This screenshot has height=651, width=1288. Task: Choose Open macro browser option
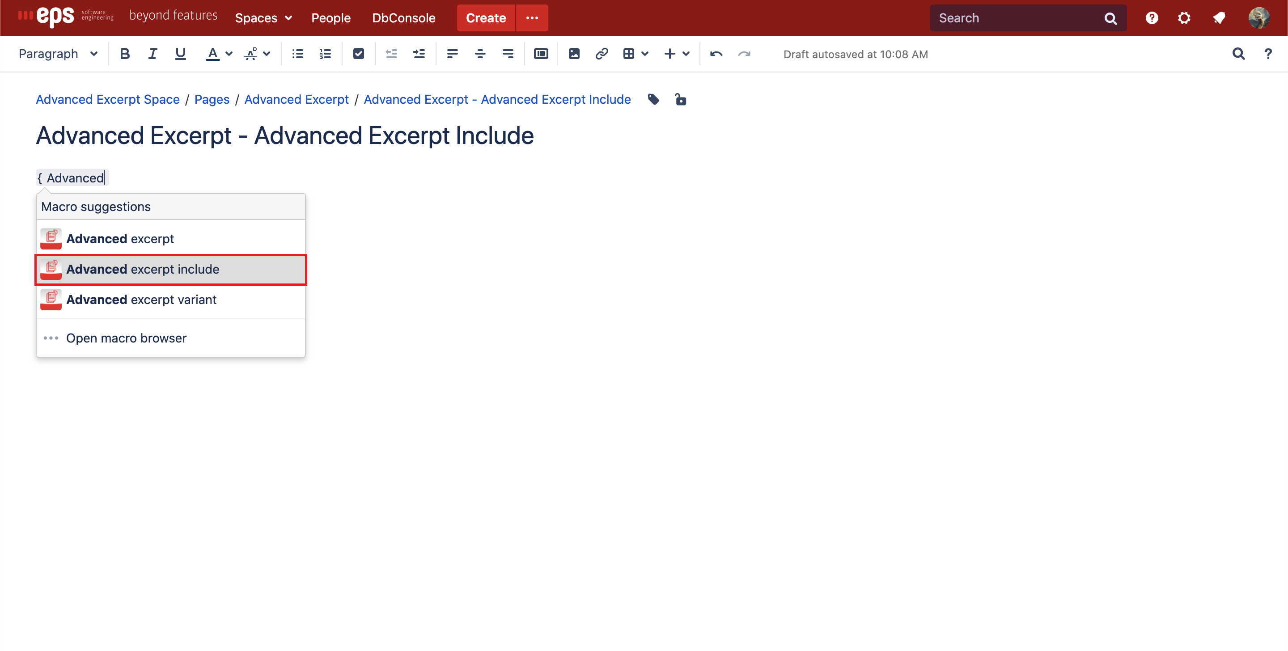[x=126, y=338]
